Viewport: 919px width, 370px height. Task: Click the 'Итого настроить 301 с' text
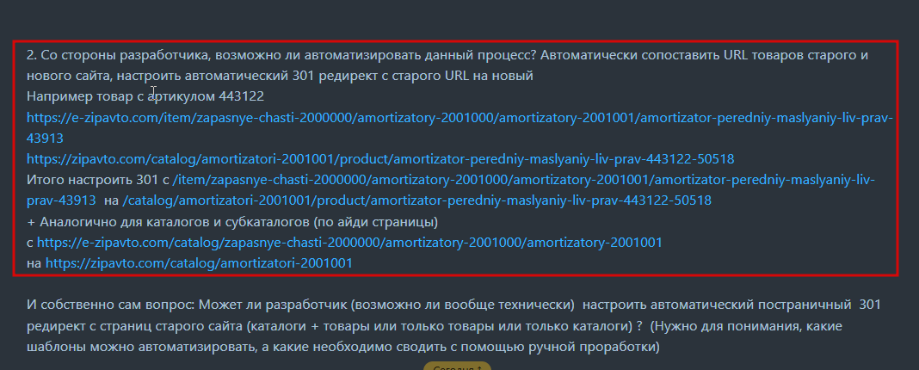98,180
